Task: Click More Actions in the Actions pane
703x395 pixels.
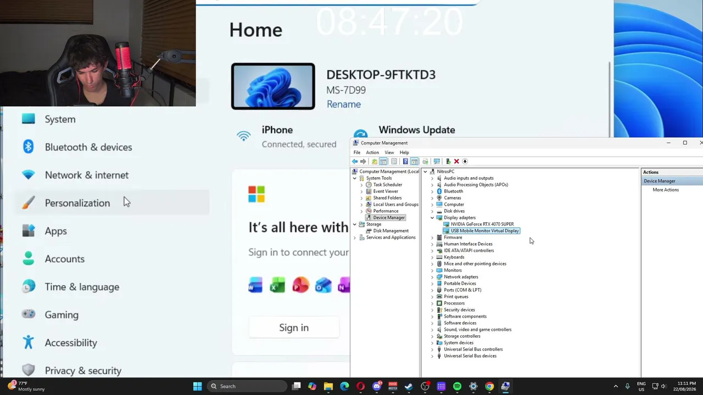Action: pyautogui.click(x=666, y=190)
